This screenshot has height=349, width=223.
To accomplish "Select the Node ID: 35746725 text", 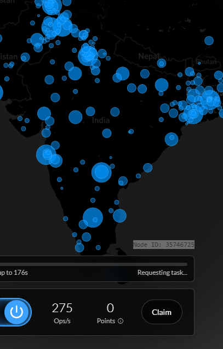I will [x=164, y=245].
